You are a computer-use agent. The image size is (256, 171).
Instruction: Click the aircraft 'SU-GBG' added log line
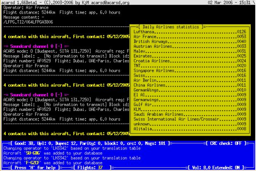click(x=53, y=153)
